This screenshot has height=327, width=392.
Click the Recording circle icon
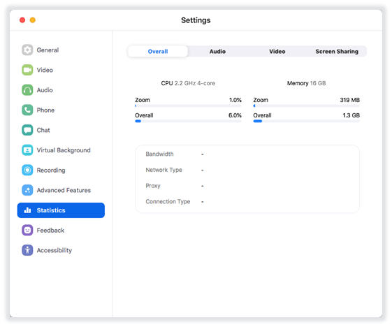tap(27, 170)
